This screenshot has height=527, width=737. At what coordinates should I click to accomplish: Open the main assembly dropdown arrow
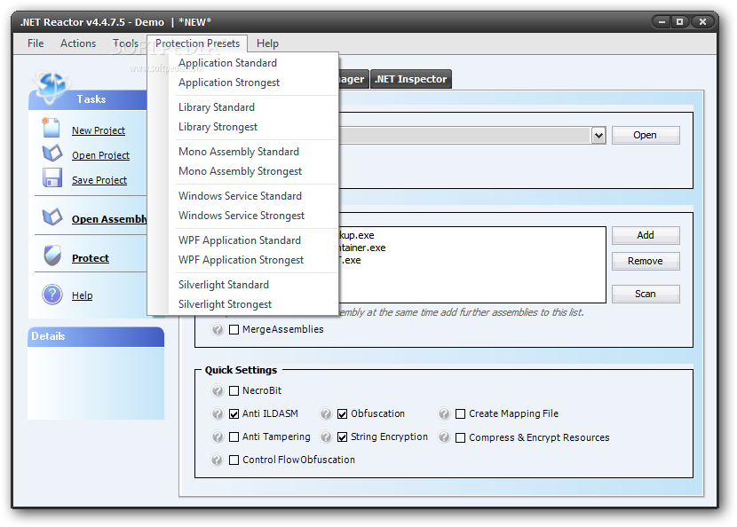(x=598, y=135)
